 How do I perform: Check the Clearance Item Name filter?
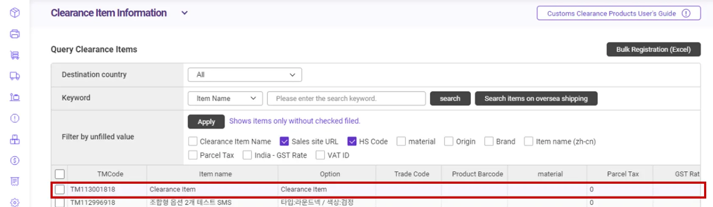click(x=193, y=141)
